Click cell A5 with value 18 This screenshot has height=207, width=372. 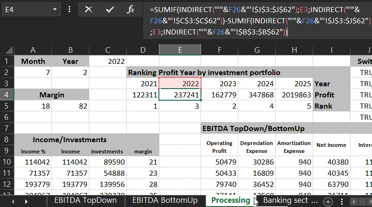coord(33,106)
